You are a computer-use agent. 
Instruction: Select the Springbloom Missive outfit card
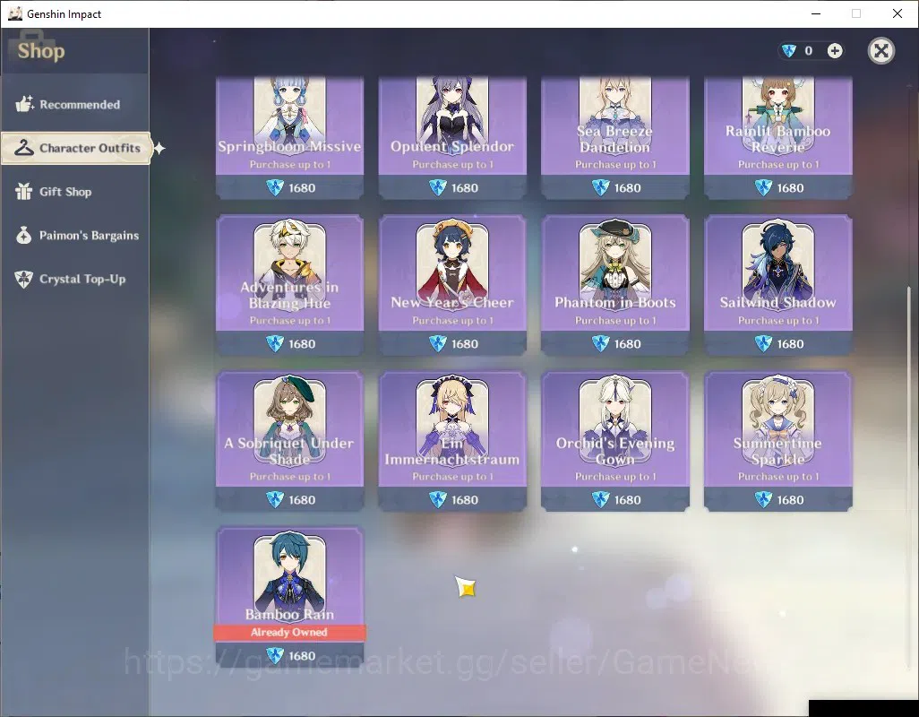pyautogui.click(x=289, y=137)
